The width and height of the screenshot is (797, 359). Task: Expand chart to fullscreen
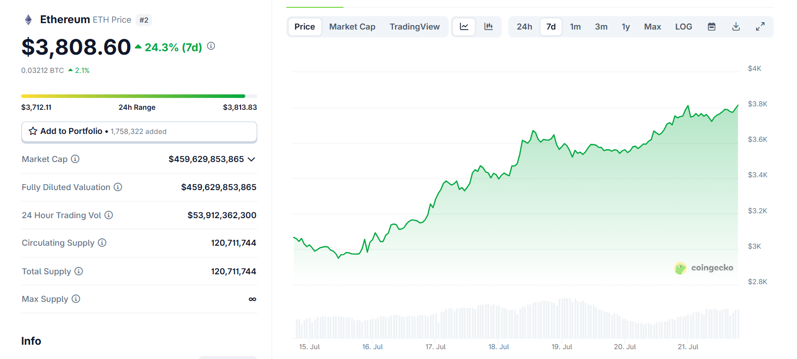pos(760,27)
